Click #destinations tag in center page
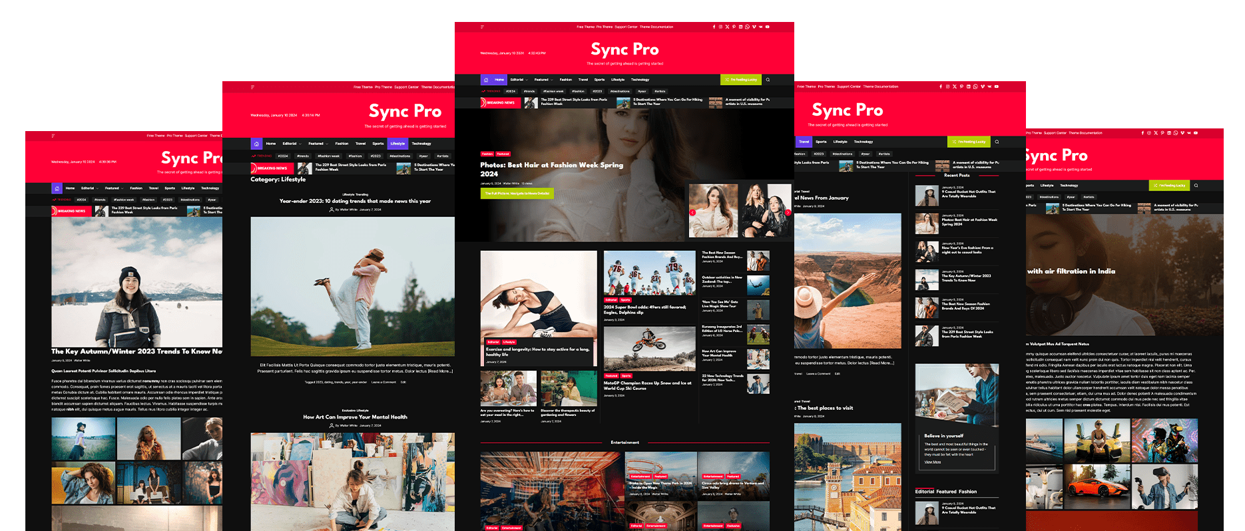 click(619, 91)
